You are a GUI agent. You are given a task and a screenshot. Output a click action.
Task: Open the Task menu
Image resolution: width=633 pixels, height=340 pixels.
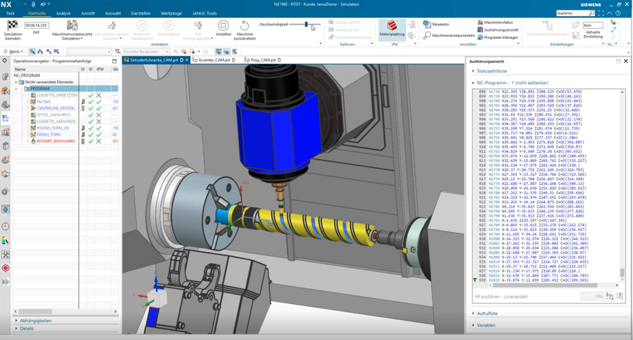10,13
